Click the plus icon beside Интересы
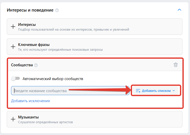 13,27
